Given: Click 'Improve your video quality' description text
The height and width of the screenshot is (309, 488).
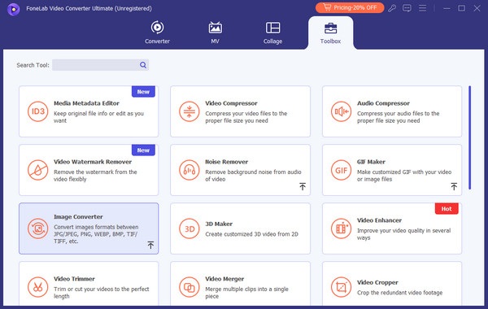Looking at the screenshot, I should [403, 234].
